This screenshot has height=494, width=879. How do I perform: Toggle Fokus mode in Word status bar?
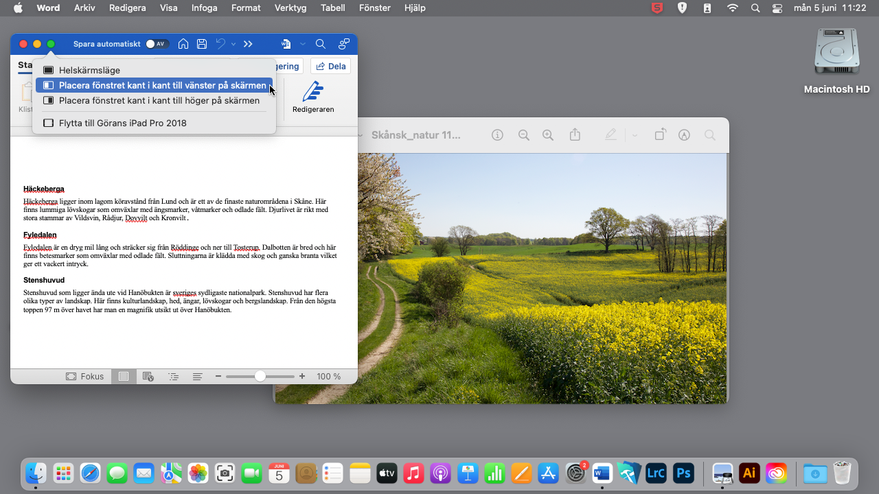click(x=85, y=377)
